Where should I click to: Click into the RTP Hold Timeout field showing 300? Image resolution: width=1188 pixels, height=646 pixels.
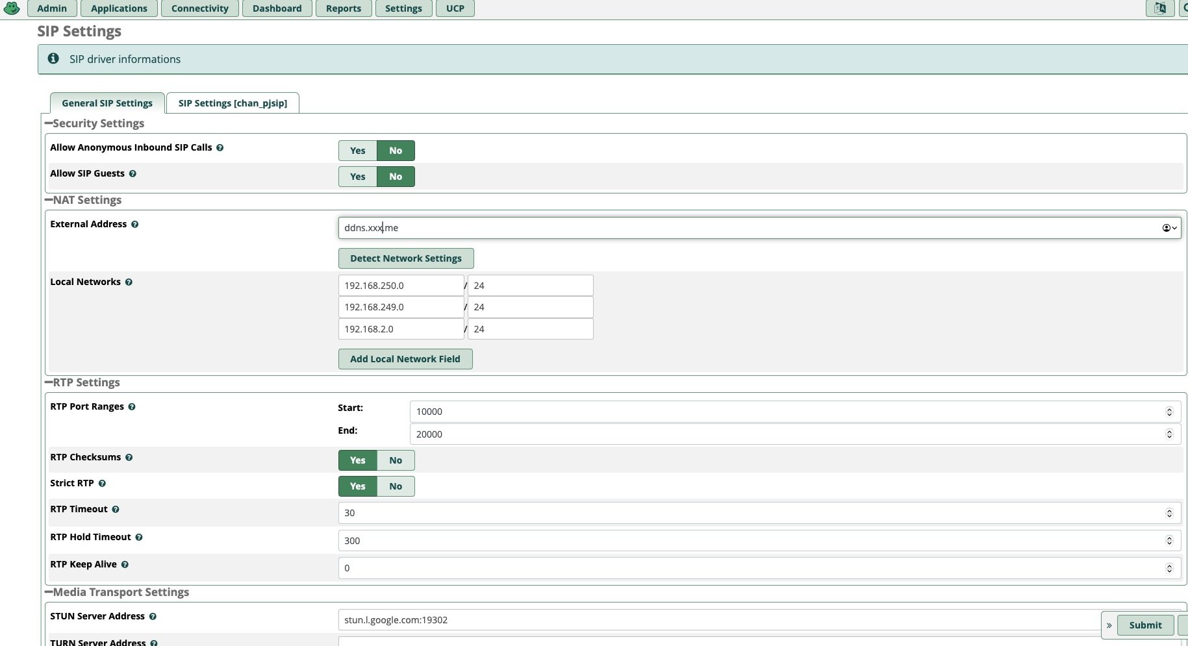pyautogui.click(x=759, y=541)
